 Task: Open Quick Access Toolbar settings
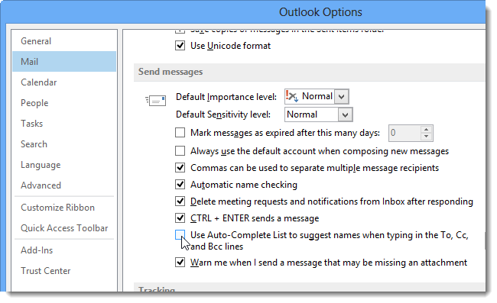[64, 228]
